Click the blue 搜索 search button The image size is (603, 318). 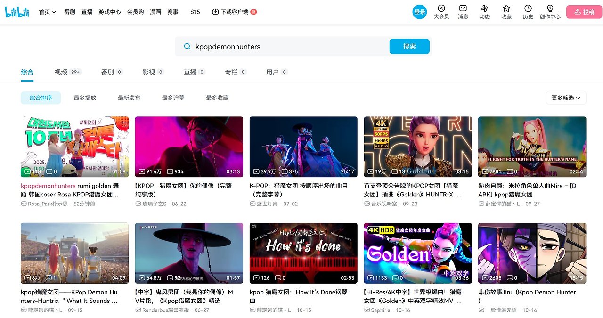409,46
